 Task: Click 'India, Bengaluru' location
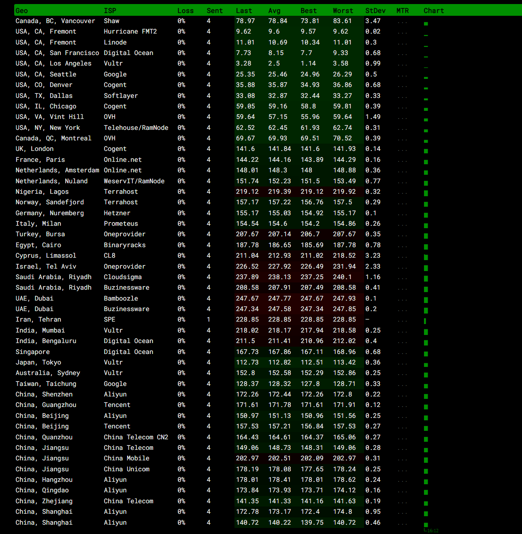(46, 341)
